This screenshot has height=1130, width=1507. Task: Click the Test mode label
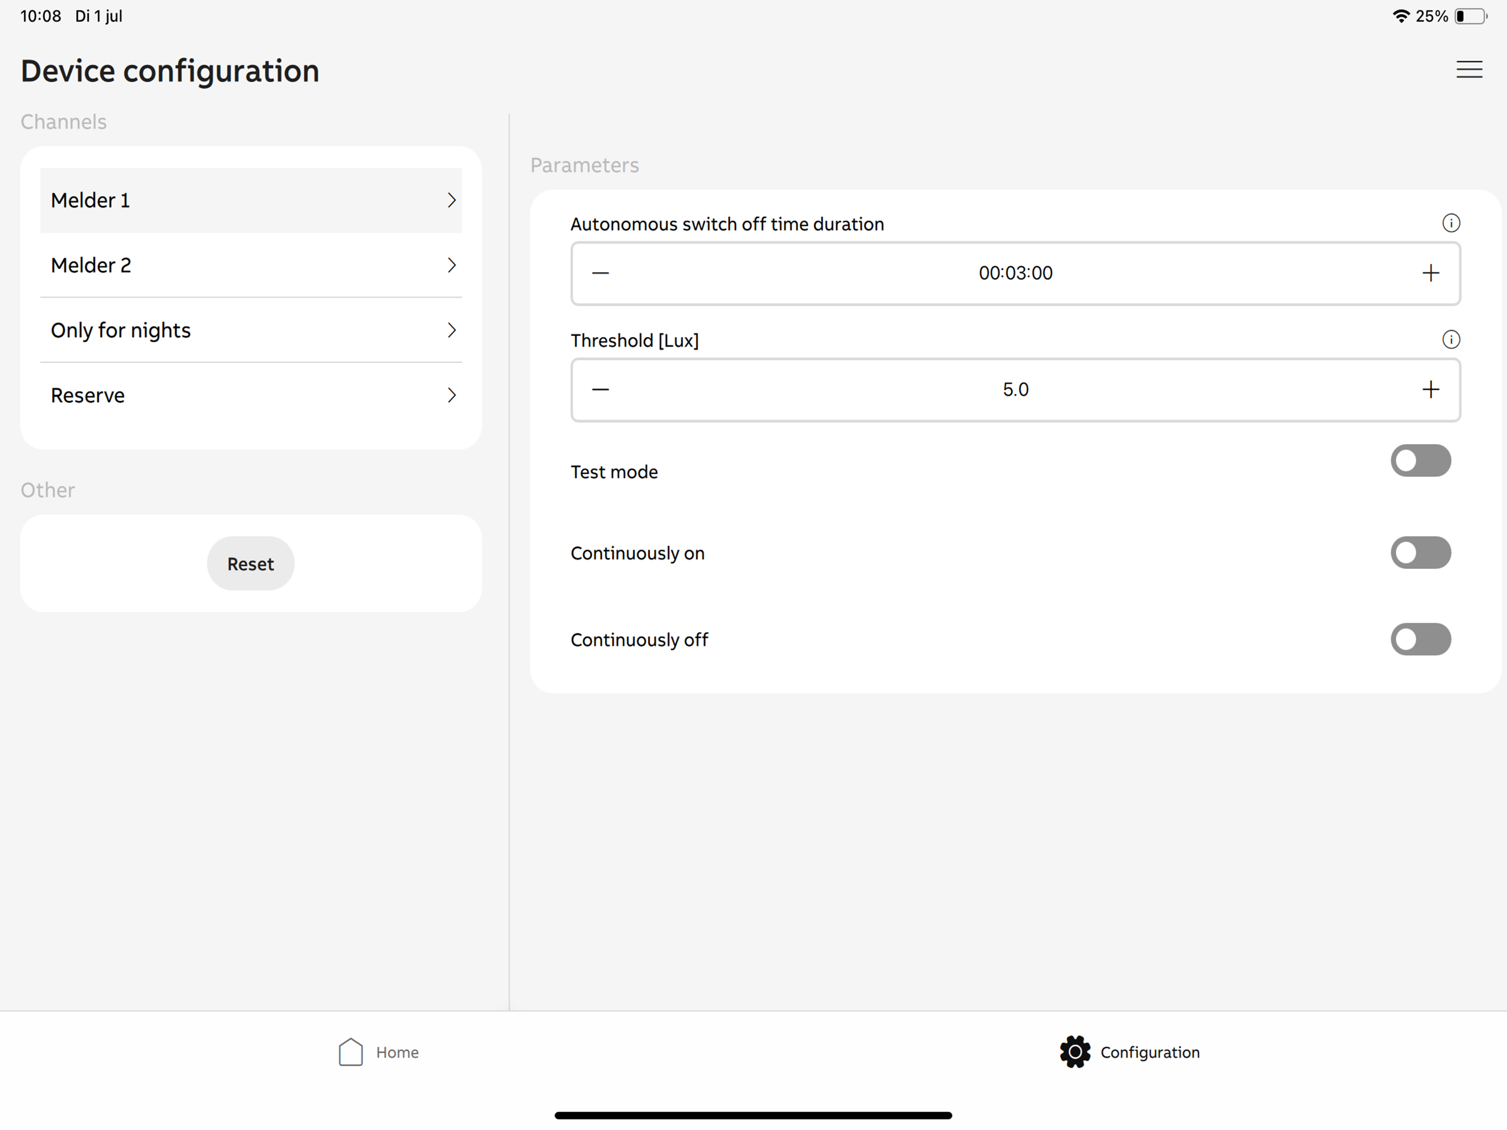(614, 472)
